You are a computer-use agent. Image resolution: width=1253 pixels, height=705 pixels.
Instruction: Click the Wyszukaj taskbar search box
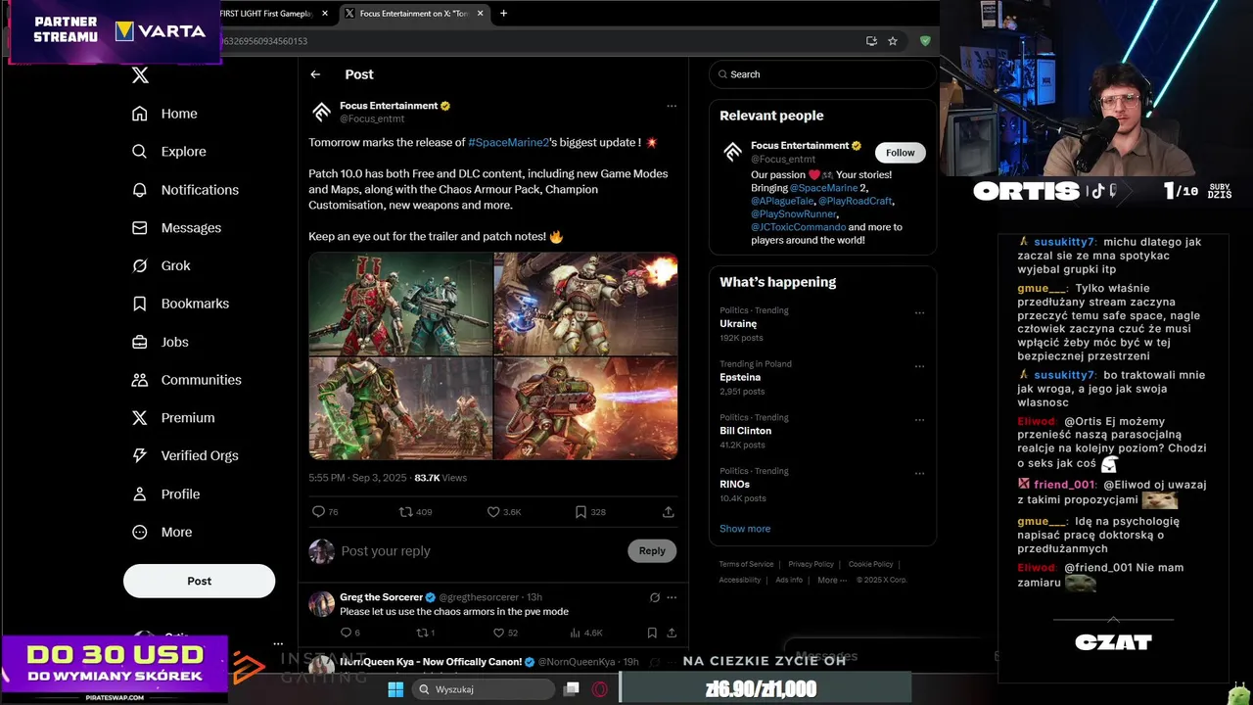(x=484, y=689)
